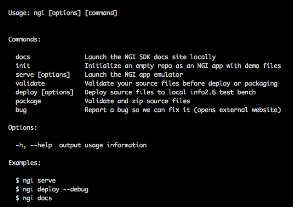Click the 'deploy [options]' command entry
This screenshot has width=293, height=207.
click(45, 92)
